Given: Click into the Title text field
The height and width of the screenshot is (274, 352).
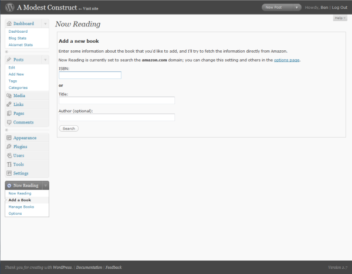Looking at the screenshot, I should click(117, 100).
